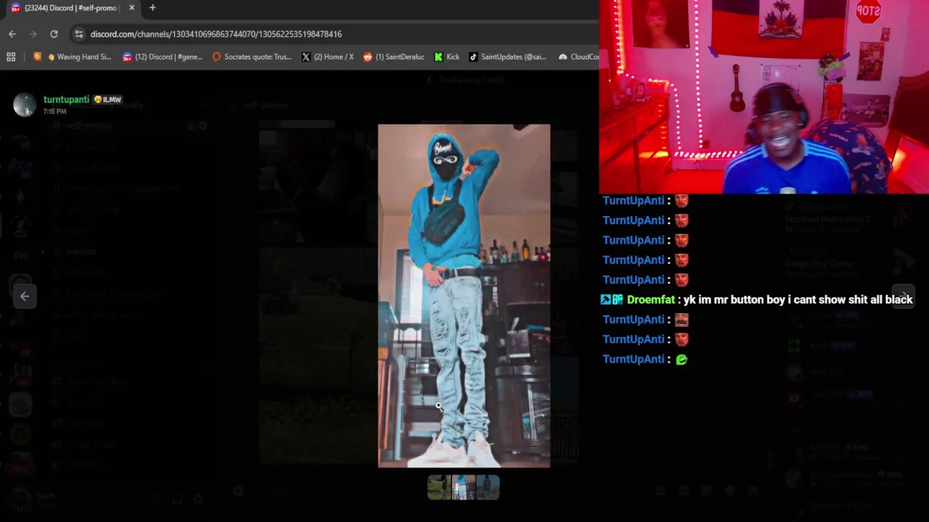
Task: Go back to the previous page
Action: click(x=12, y=34)
